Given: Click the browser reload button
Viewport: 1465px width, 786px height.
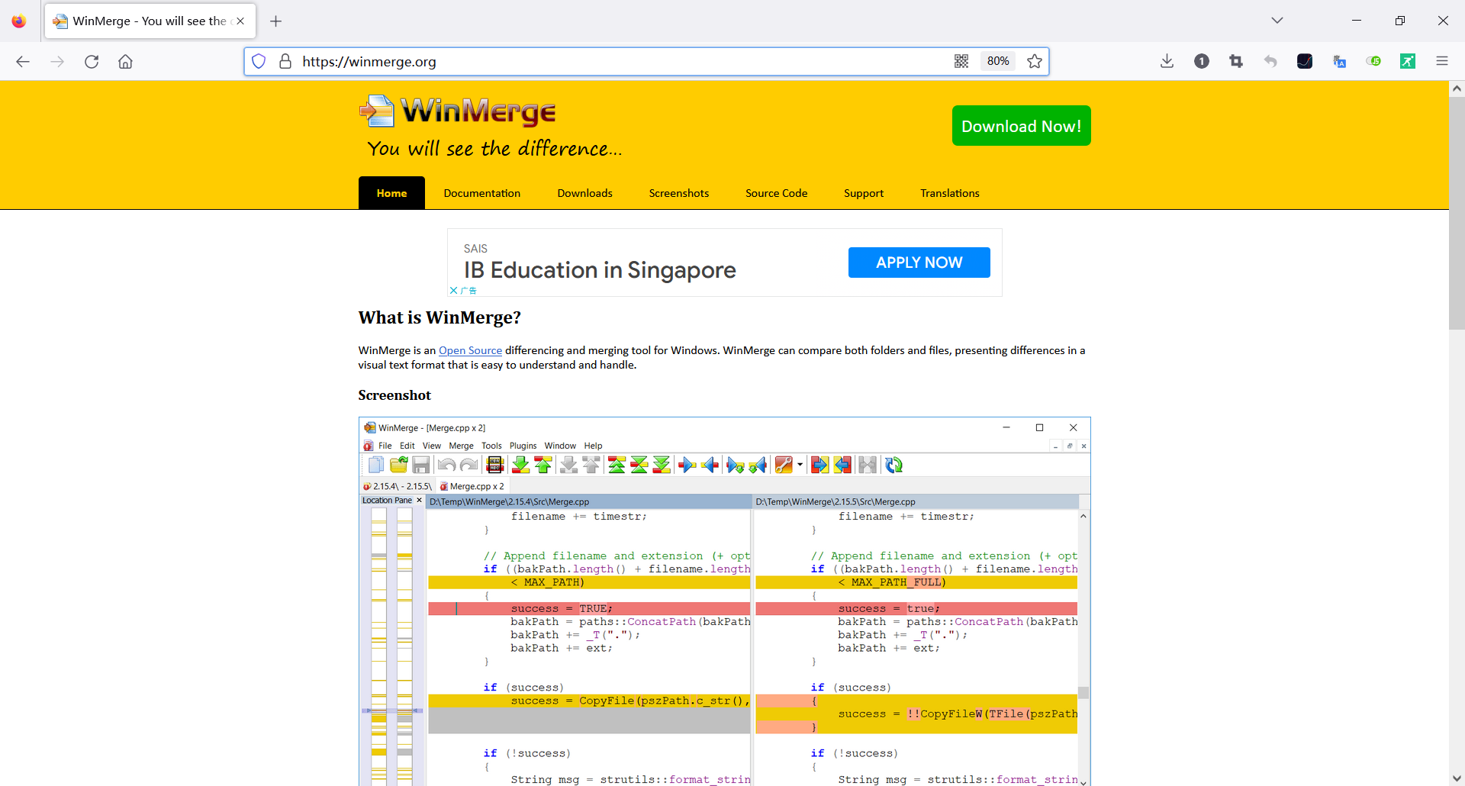Looking at the screenshot, I should (x=92, y=62).
